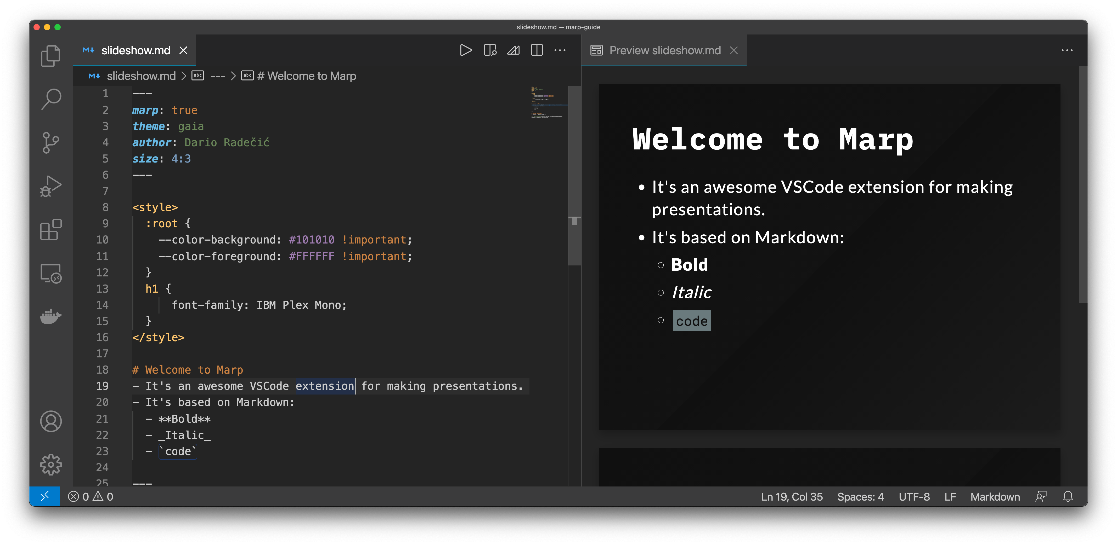Viewport: 1117px width, 545px height.
Task: Expand editor More Actions ellipsis menu
Action: pyautogui.click(x=560, y=50)
